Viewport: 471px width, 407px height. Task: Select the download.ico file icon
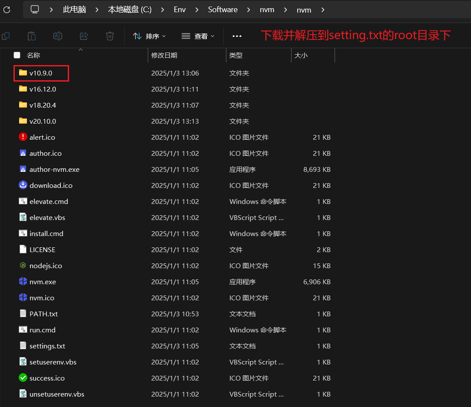(x=23, y=185)
